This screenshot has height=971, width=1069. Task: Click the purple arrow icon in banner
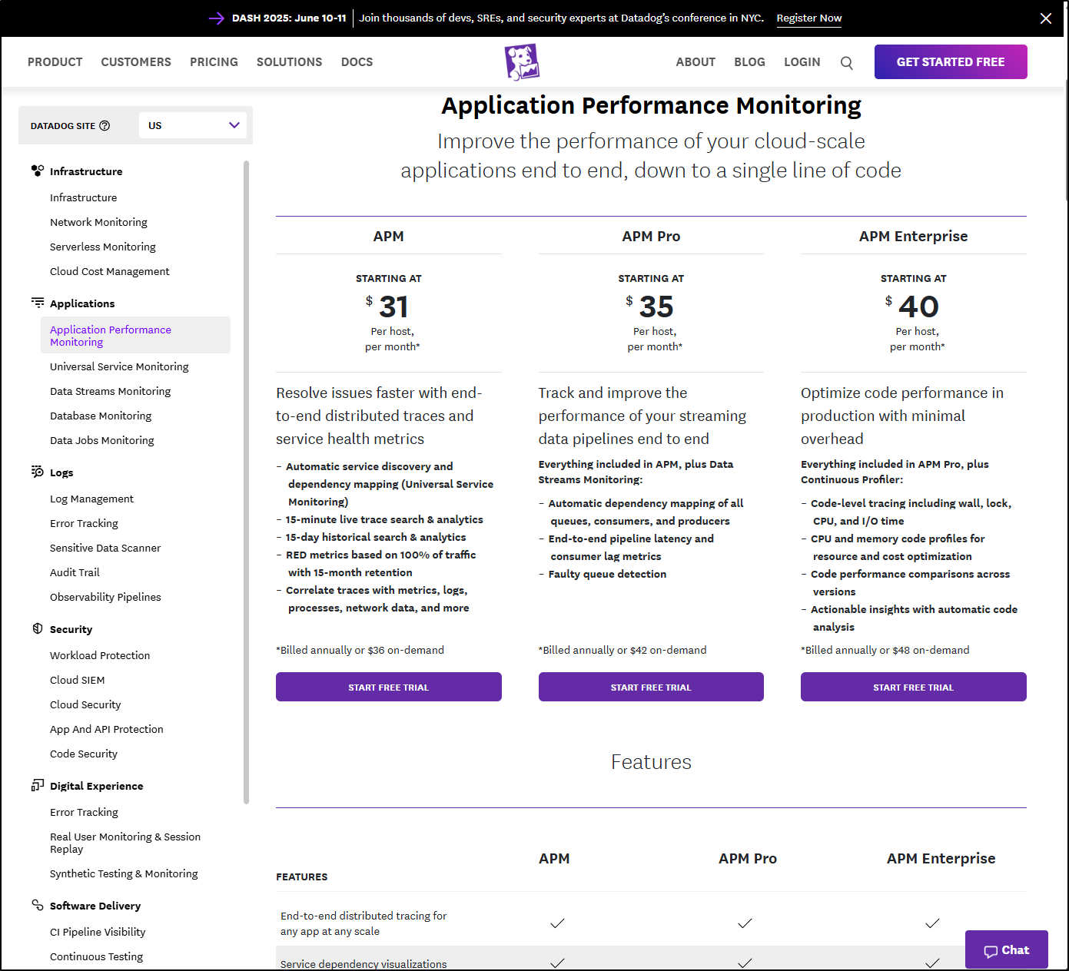pyautogui.click(x=217, y=18)
